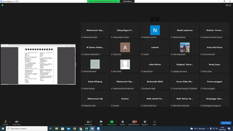Click the taskbar clock
Viewport: 233px width, 131px height.
222,128
